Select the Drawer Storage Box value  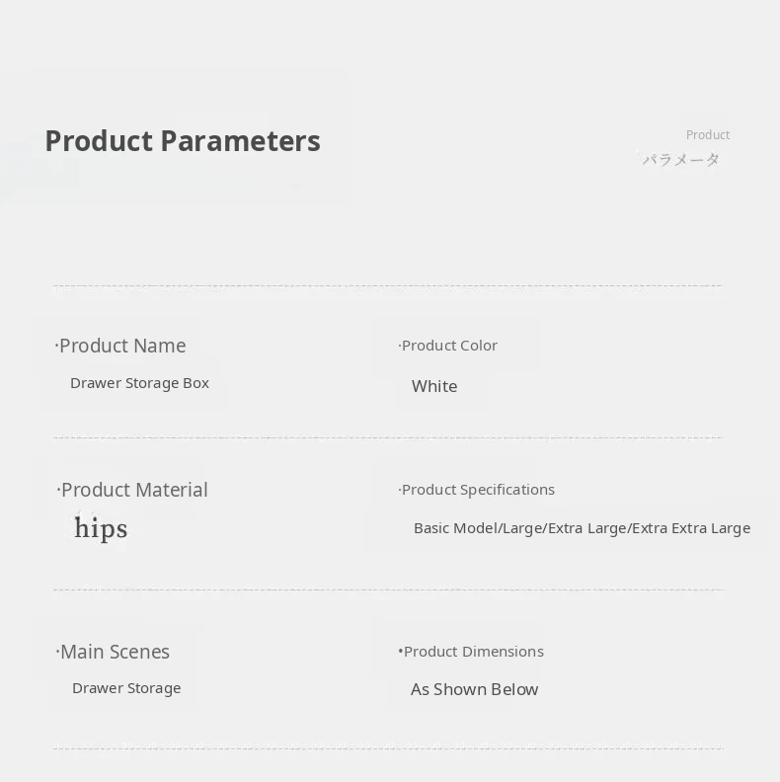139,383
